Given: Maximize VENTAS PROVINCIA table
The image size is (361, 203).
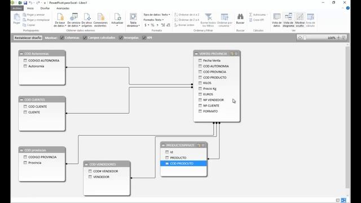Looking at the screenshot, I should (236, 54).
